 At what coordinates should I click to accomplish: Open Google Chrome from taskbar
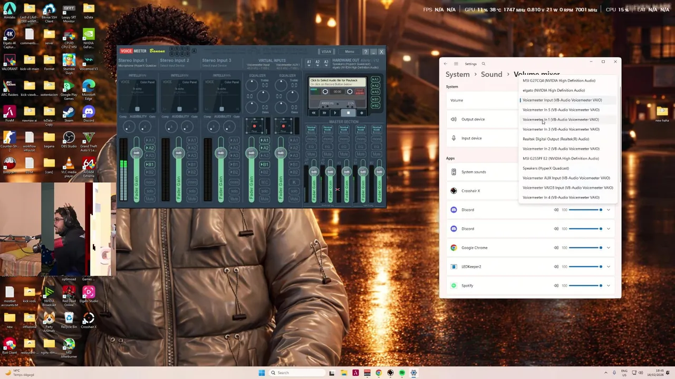379,373
